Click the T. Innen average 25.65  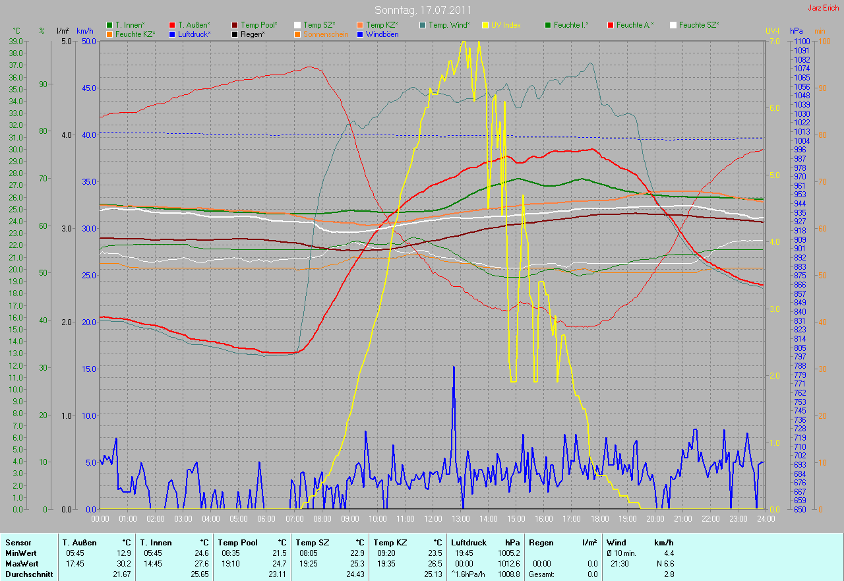tap(199, 574)
